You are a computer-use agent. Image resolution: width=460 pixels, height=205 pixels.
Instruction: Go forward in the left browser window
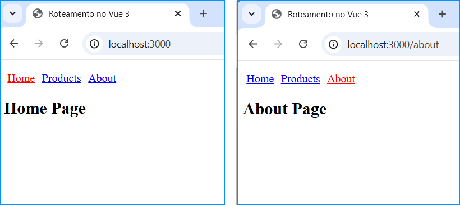click(39, 44)
